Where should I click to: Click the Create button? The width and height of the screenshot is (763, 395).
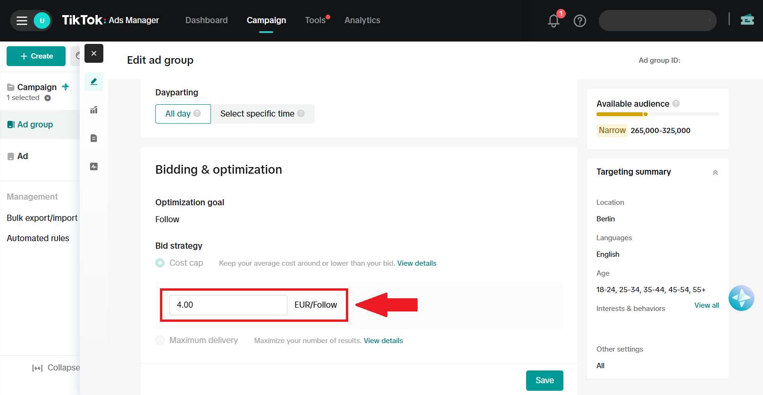click(x=36, y=56)
